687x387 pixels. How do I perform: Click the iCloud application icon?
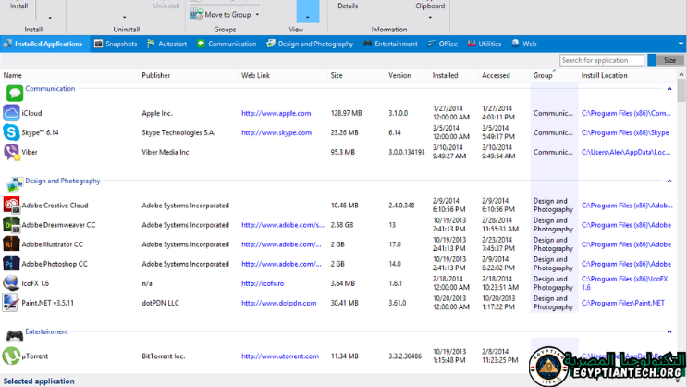(11, 113)
